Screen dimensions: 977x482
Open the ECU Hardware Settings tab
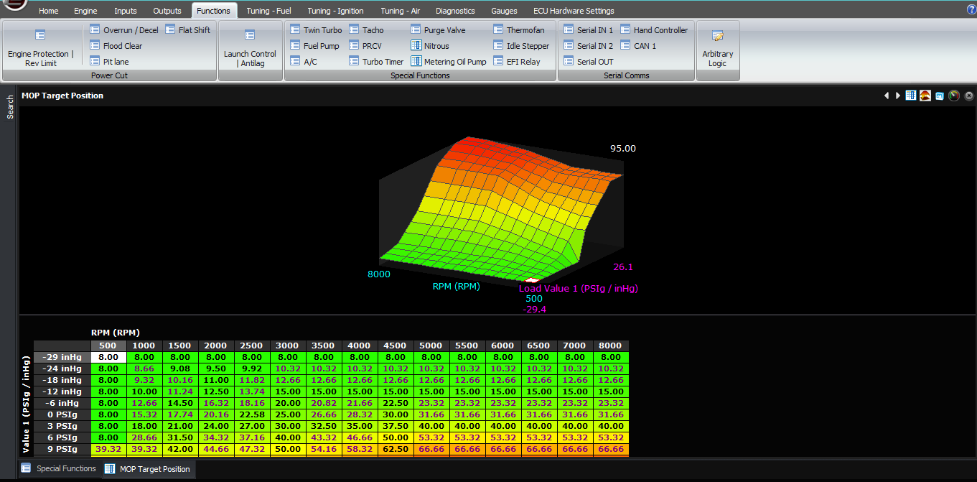574,11
